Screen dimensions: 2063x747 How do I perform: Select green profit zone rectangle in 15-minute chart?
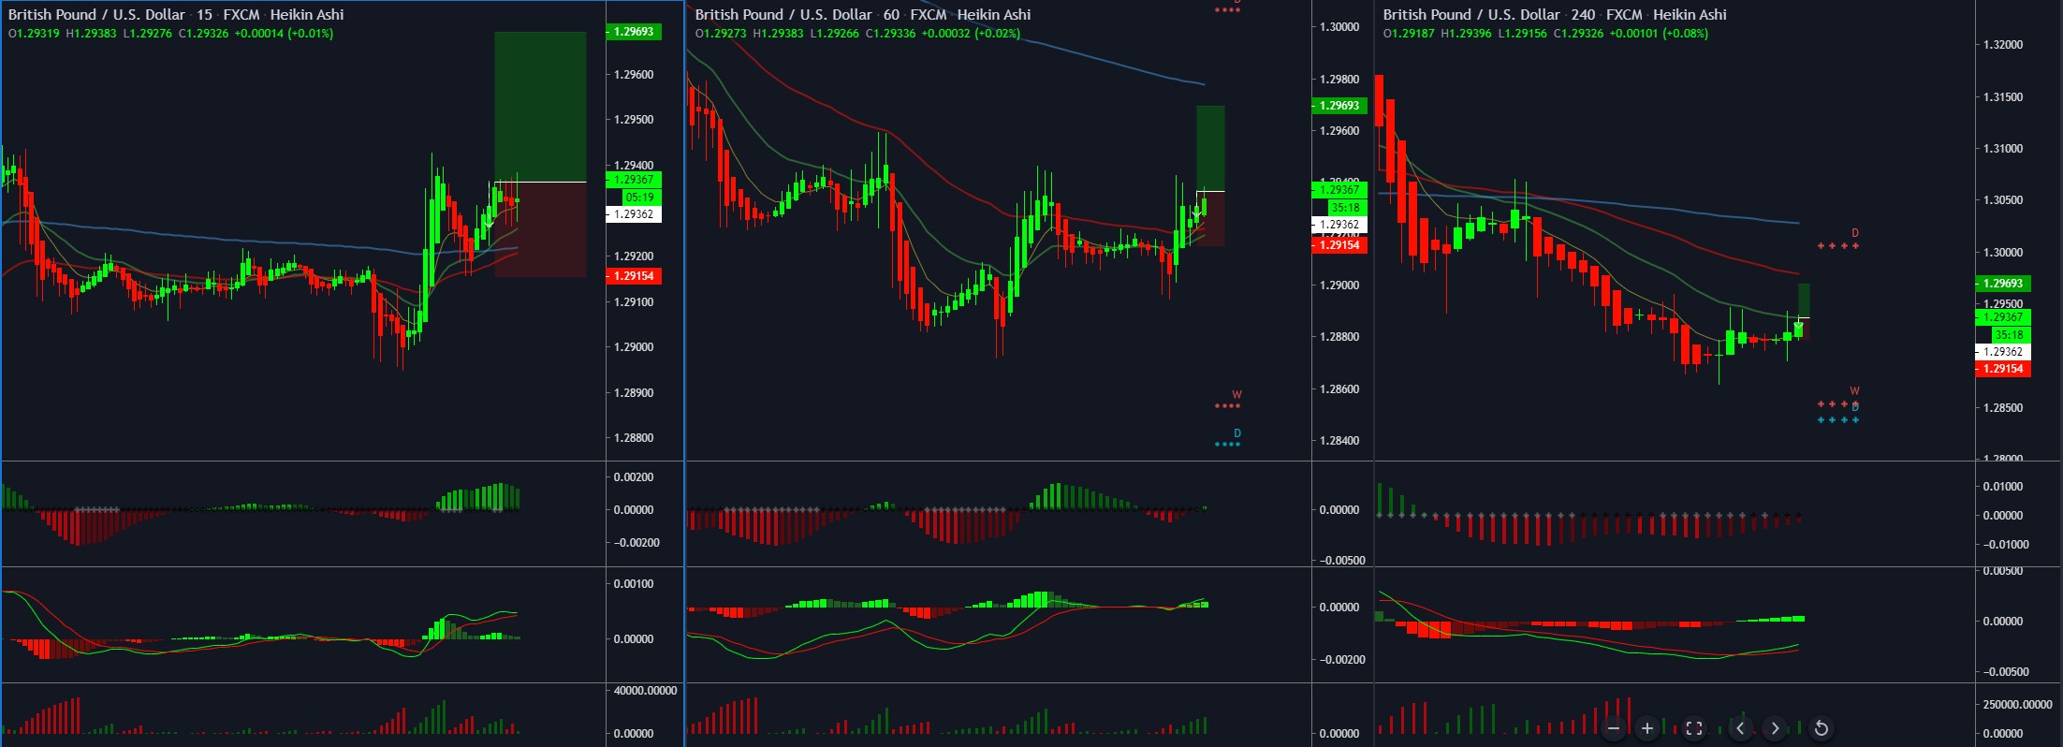click(540, 107)
